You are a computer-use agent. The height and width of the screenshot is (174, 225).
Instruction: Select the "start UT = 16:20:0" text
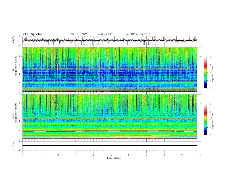pos(137,34)
